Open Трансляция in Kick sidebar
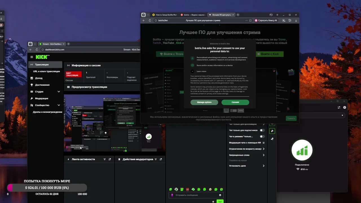This screenshot has width=361, height=203. (x=45, y=65)
